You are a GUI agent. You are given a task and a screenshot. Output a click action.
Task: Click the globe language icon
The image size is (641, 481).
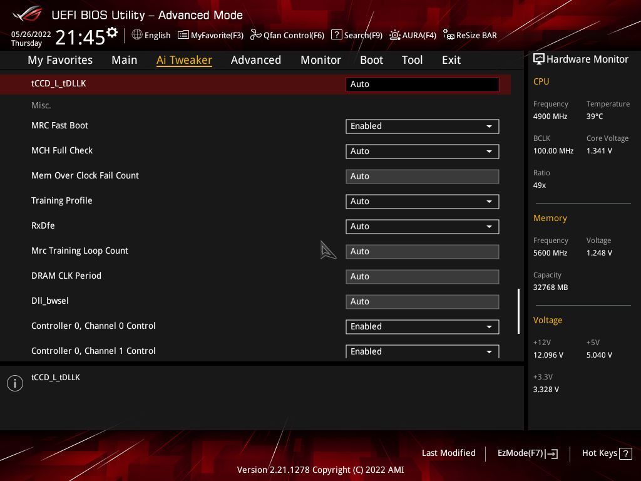coord(137,35)
